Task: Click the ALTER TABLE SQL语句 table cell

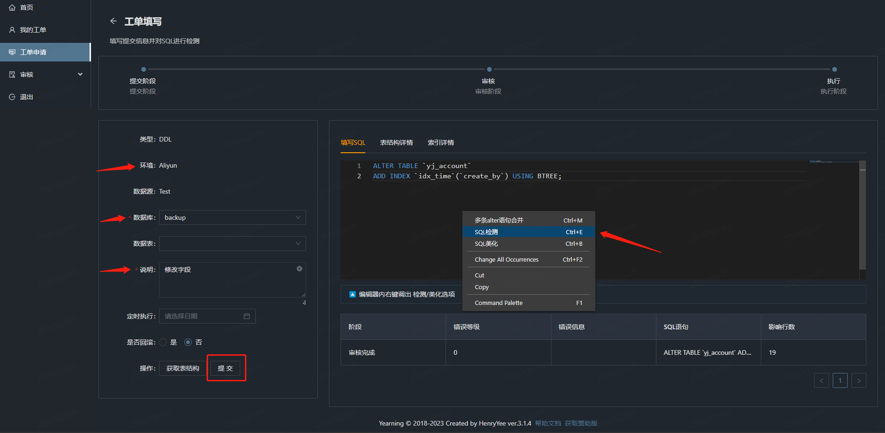Action: click(x=708, y=352)
